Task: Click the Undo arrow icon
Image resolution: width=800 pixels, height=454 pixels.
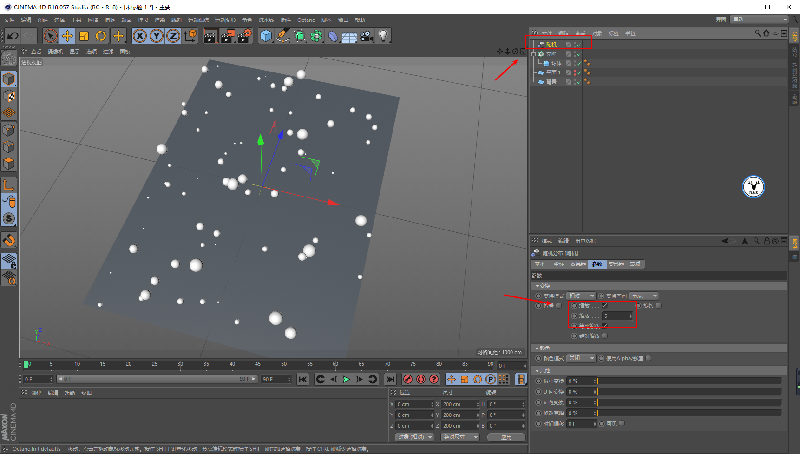Action: click(x=13, y=36)
